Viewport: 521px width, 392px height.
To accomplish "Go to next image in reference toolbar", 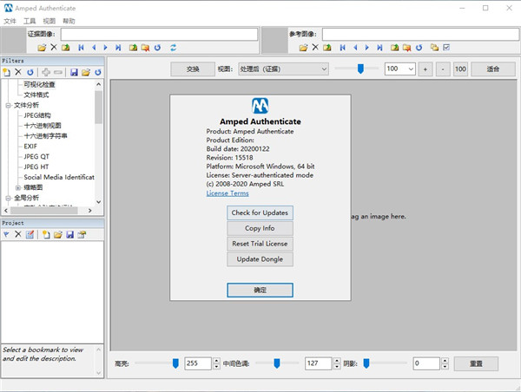I will tap(367, 48).
